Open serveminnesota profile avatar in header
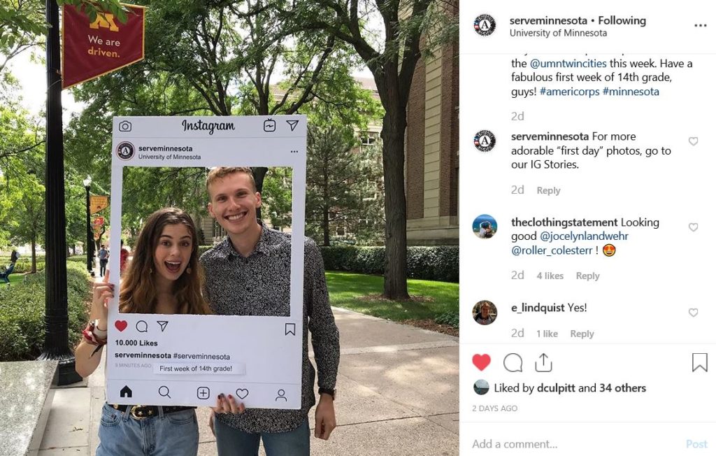716x456 pixels. pyautogui.click(x=485, y=25)
